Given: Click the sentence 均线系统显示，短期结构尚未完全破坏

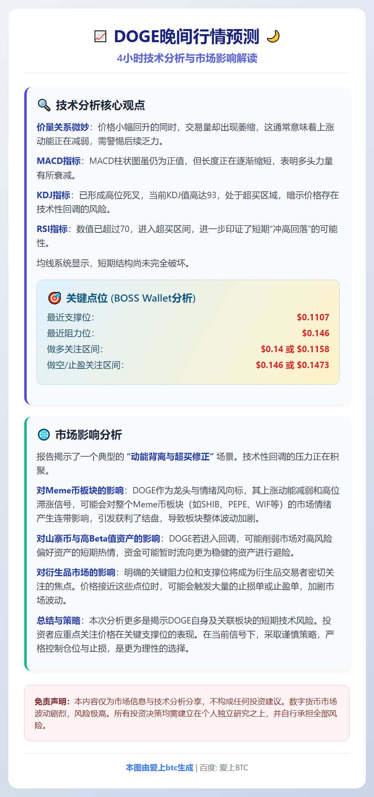Looking at the screenshot, I should pos(113,263).
